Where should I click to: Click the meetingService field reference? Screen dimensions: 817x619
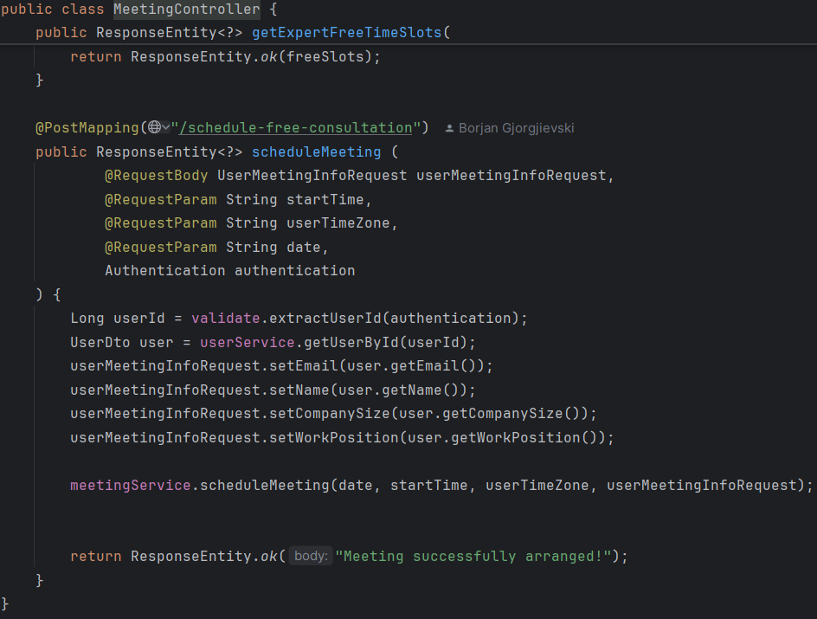(x=130, y=485)
